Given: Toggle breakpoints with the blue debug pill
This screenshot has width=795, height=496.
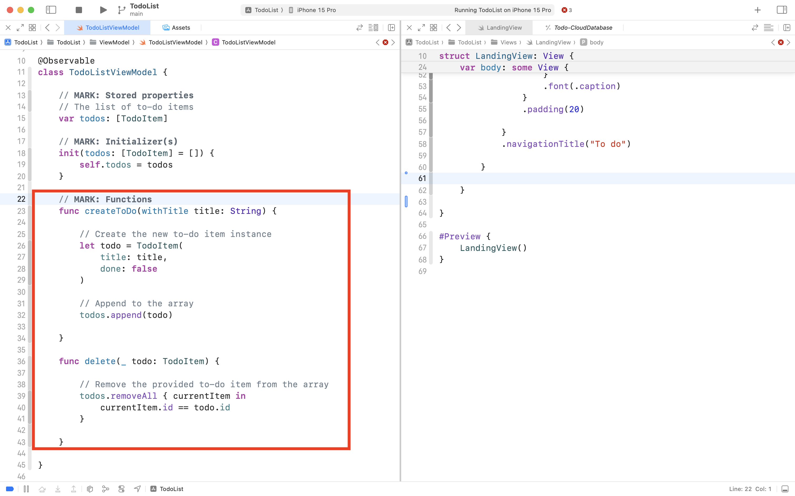Looking at the screenshot, I should 10,488.
